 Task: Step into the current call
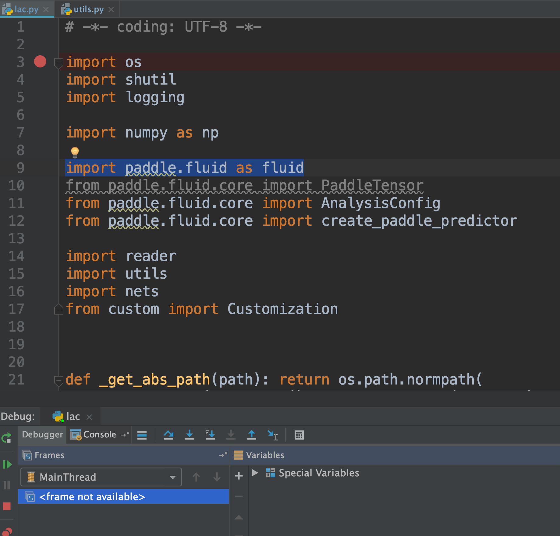[190, 434]
